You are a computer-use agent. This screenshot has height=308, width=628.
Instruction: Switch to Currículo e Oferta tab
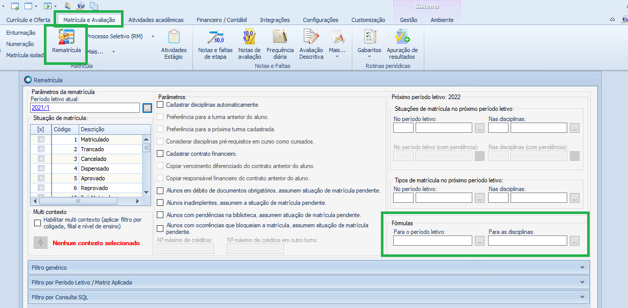click(x=28, y=20)
